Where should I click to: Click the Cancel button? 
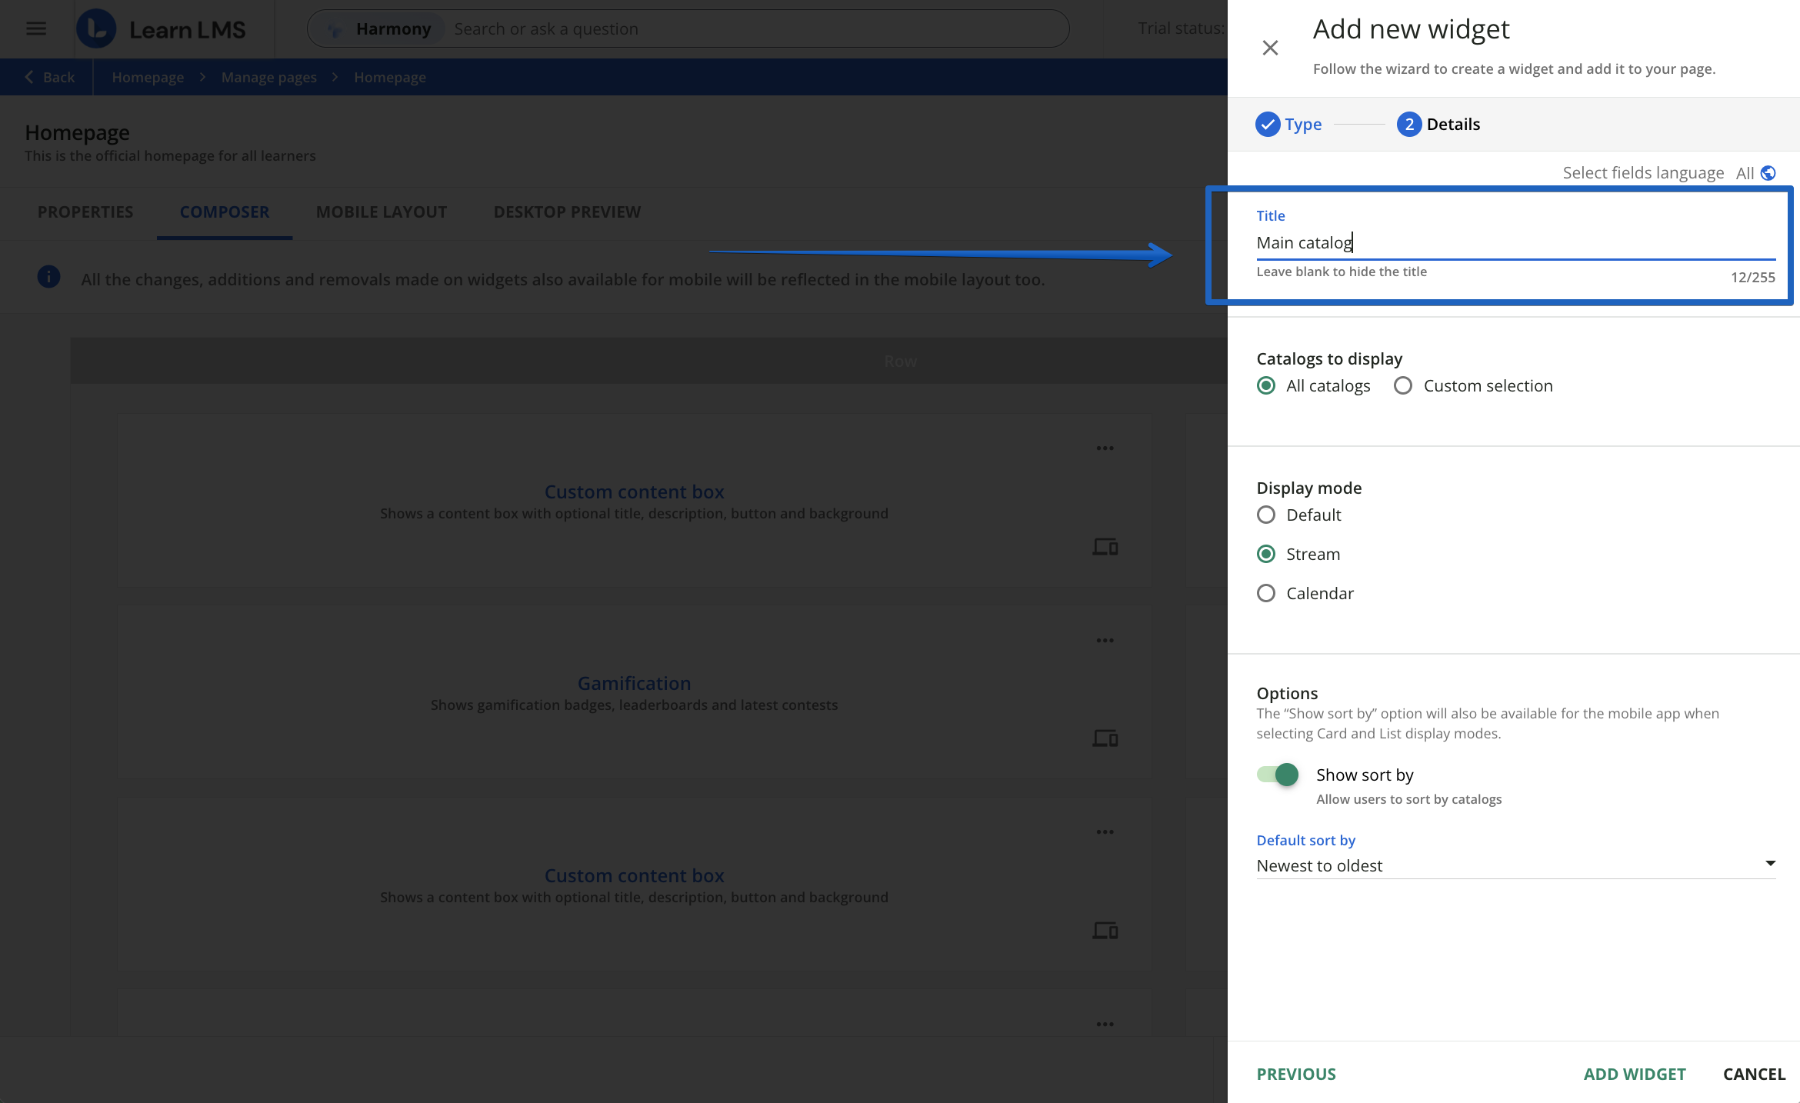[1754, 1074]
